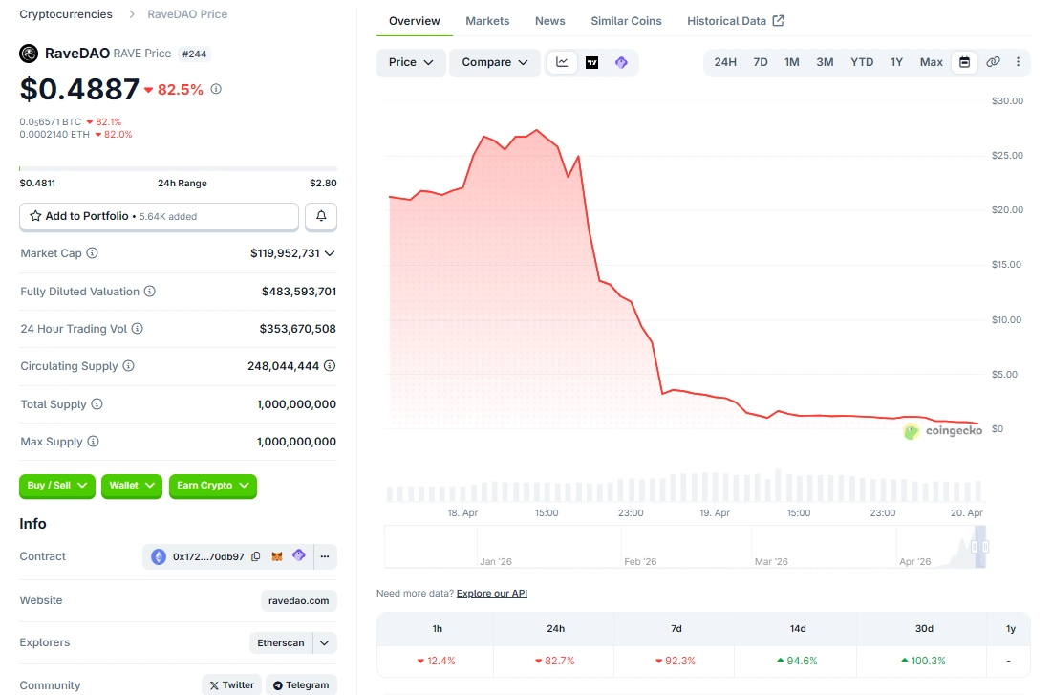Click the chart range navigator handle

[975, 547]
